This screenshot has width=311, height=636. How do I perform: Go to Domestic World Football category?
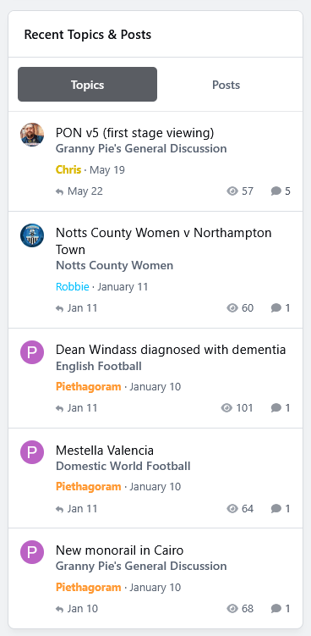(x=123, y=466)
